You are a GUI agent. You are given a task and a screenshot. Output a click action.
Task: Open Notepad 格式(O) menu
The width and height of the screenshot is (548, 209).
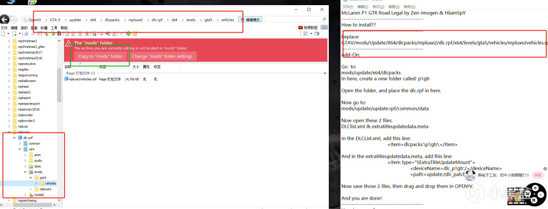(x=379, y=7)
